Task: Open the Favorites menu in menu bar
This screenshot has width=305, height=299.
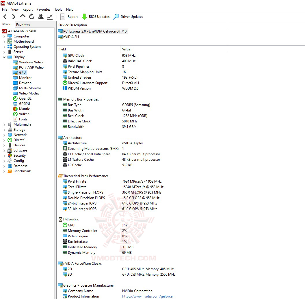Action: point(43,9)
